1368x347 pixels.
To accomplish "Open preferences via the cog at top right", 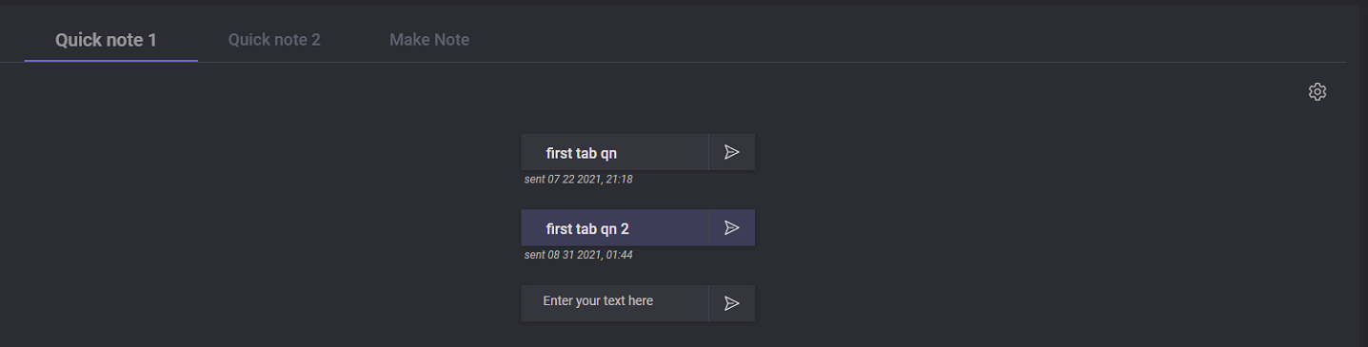I will click(1317, 92).
